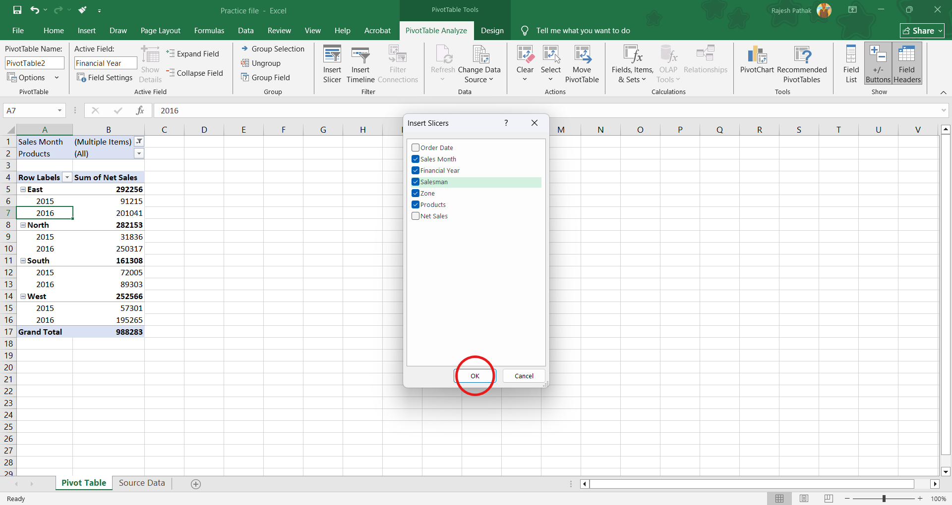The height and width of the screenshot is (505, 952).
Task: Uncheck the Salesman slicer checkbox
Action: pyautogui.click(x=416, y=182)
